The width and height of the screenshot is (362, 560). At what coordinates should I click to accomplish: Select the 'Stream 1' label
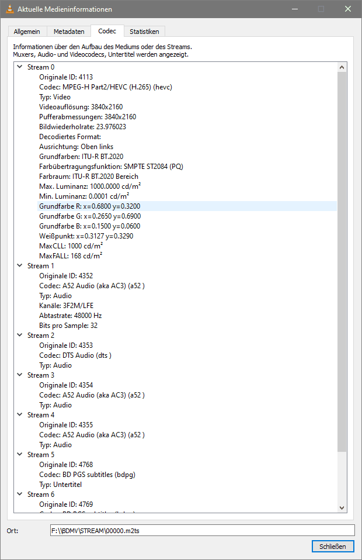(41, 266)
